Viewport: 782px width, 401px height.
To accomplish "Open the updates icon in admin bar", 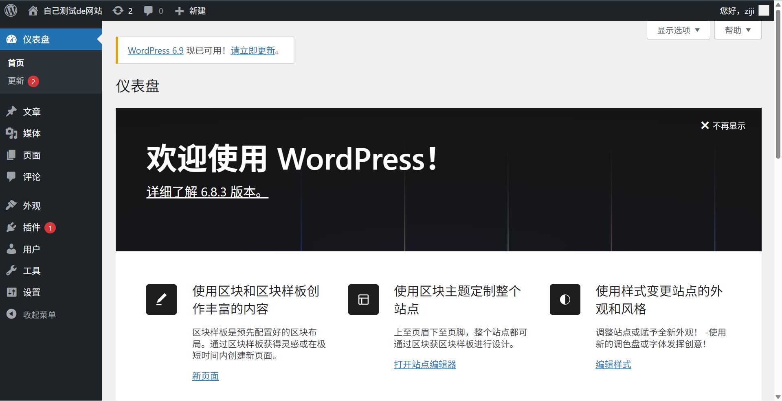I will coord(118,11).
